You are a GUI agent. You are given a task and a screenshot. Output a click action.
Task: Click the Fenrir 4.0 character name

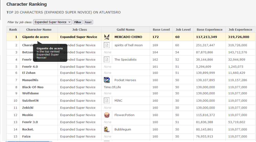[30, 67]
